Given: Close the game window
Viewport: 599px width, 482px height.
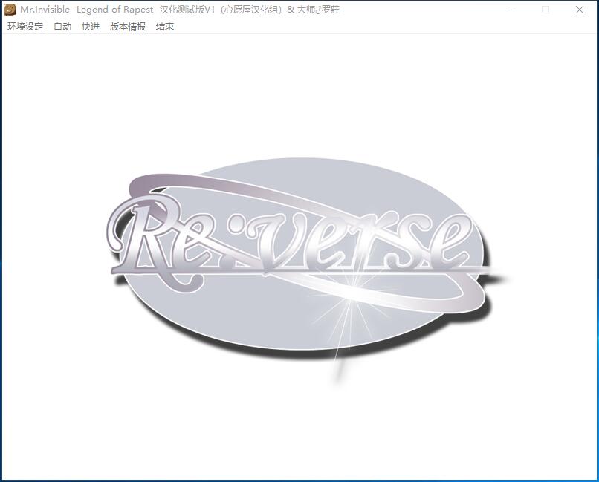Looking at the screenshot, I should [580, 10].
